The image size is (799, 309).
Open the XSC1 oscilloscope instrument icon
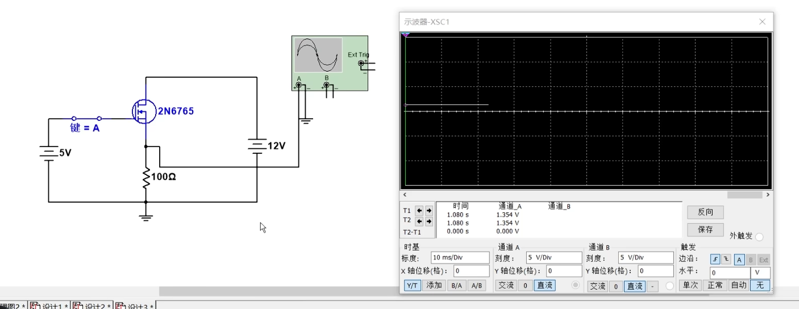click(x=330, y=62)
